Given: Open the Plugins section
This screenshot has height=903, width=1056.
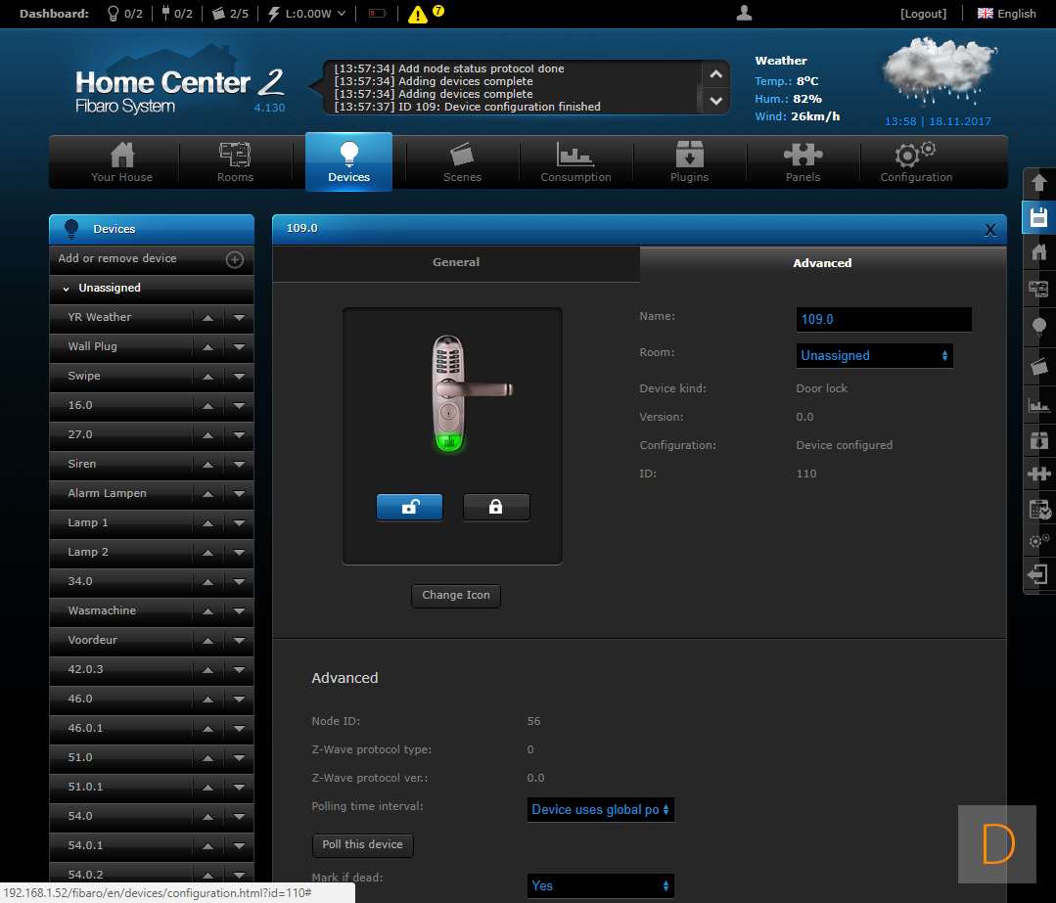Looking at the screenshot, I should (689, 161).
